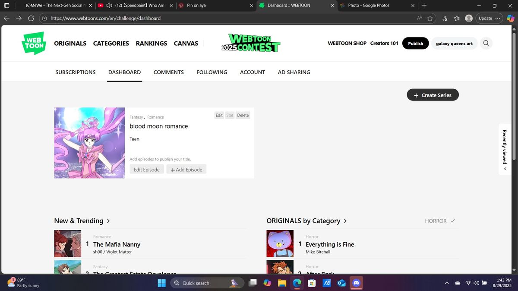Expand the Recently viewed side panel
Viewport: 518px width, 291px height.
(x=504, y=150)
